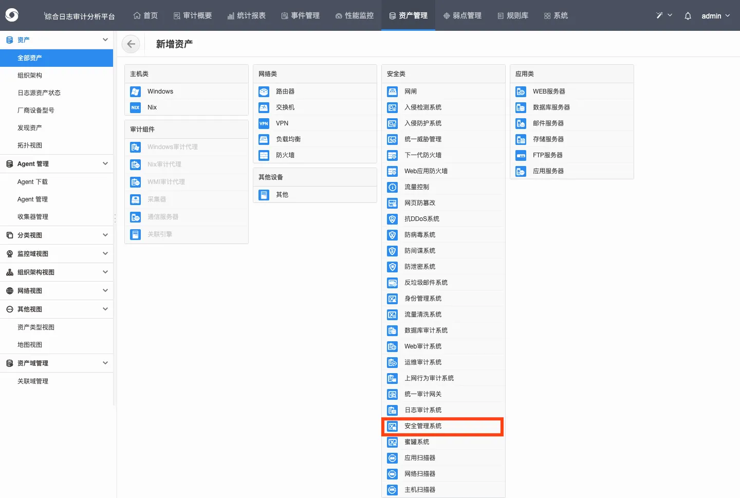Open the 地图视图 sidebar link

pyautogui.click(x=30, y=344)
